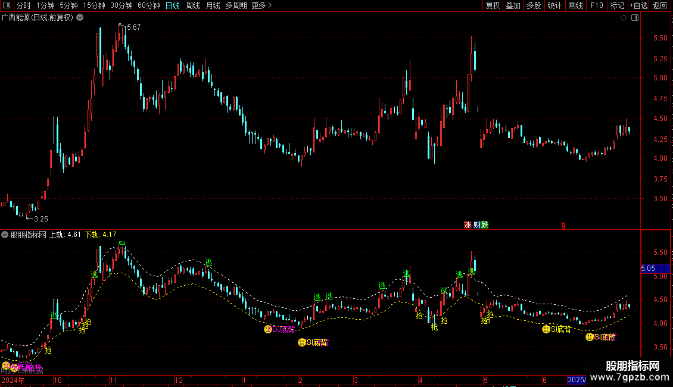The image size is (673, 387).
Task: Click month 12 on the time axis
Action: tap(179, 380)
